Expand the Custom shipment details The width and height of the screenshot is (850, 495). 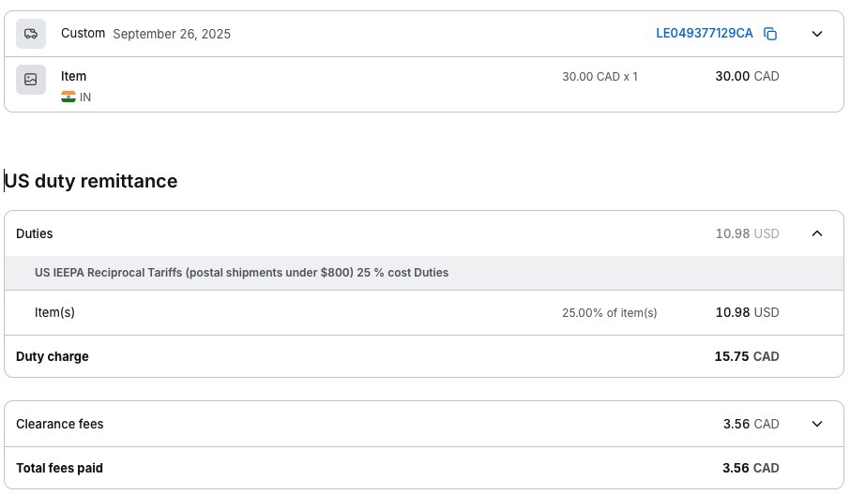[816, 34]
